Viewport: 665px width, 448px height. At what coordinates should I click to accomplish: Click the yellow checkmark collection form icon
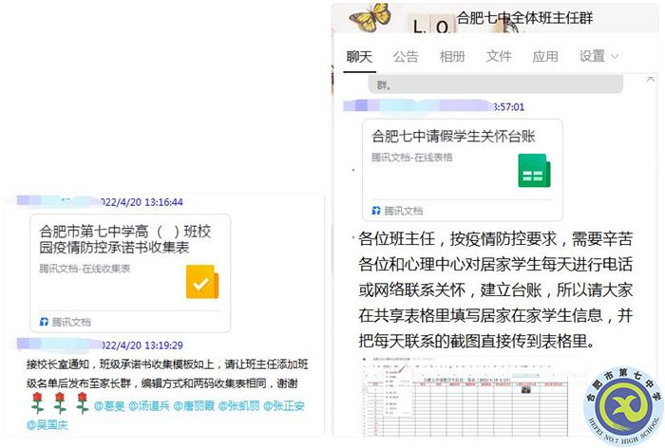[201, 282]
